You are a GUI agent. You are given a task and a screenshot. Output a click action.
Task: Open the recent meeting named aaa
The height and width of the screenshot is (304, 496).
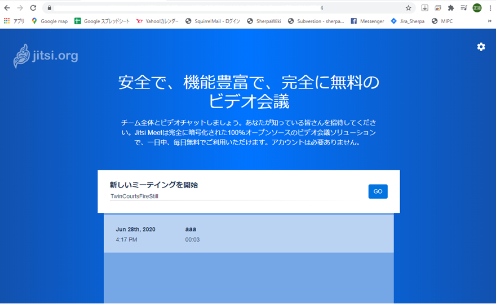coord(249,234)
